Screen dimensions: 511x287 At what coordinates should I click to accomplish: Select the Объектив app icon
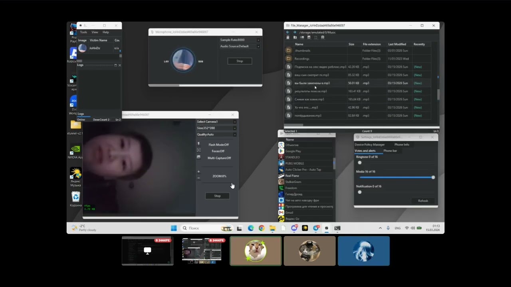point(281,145)
